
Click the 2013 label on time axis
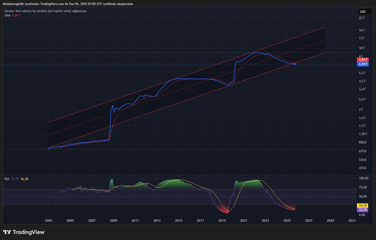157,221
